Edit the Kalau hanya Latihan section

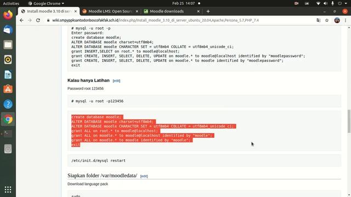pos(116,81)
